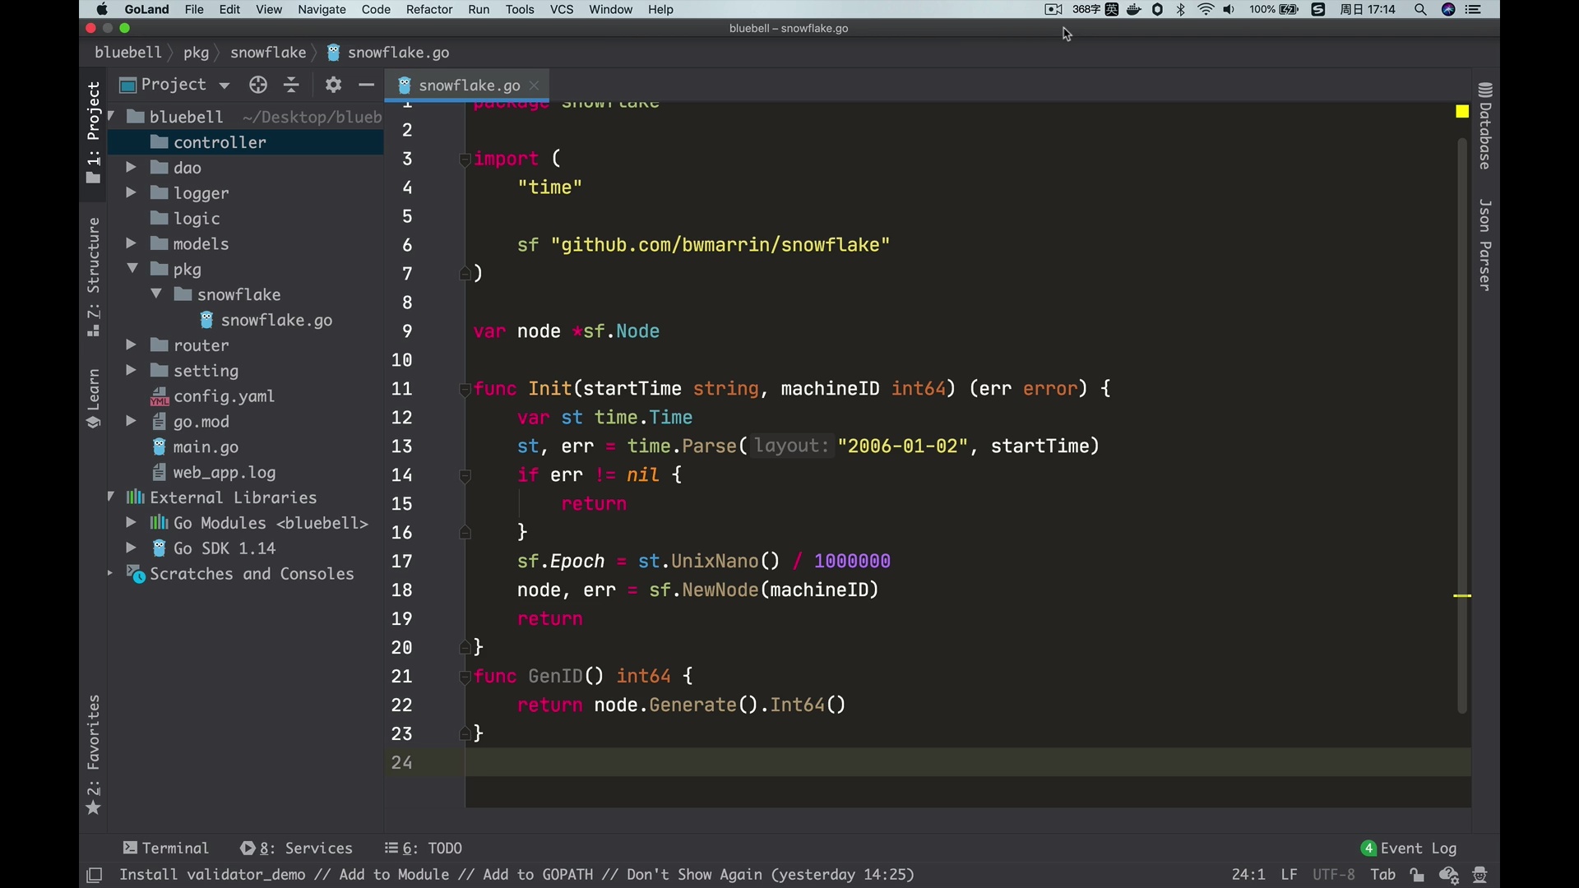Click the locate current file target icon
The image size is (1579, 888).
(258, 85)
